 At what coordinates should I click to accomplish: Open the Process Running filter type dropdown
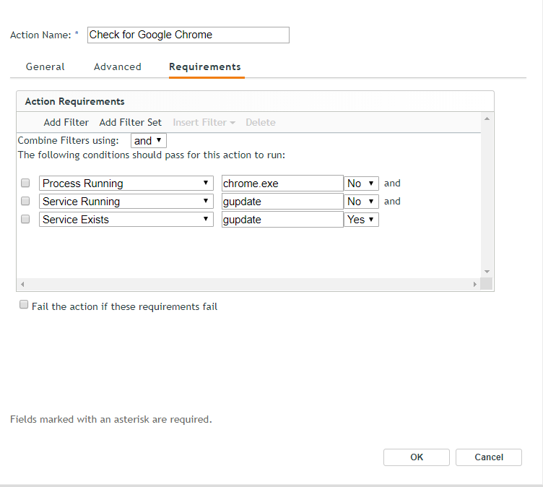click(126, 183)
